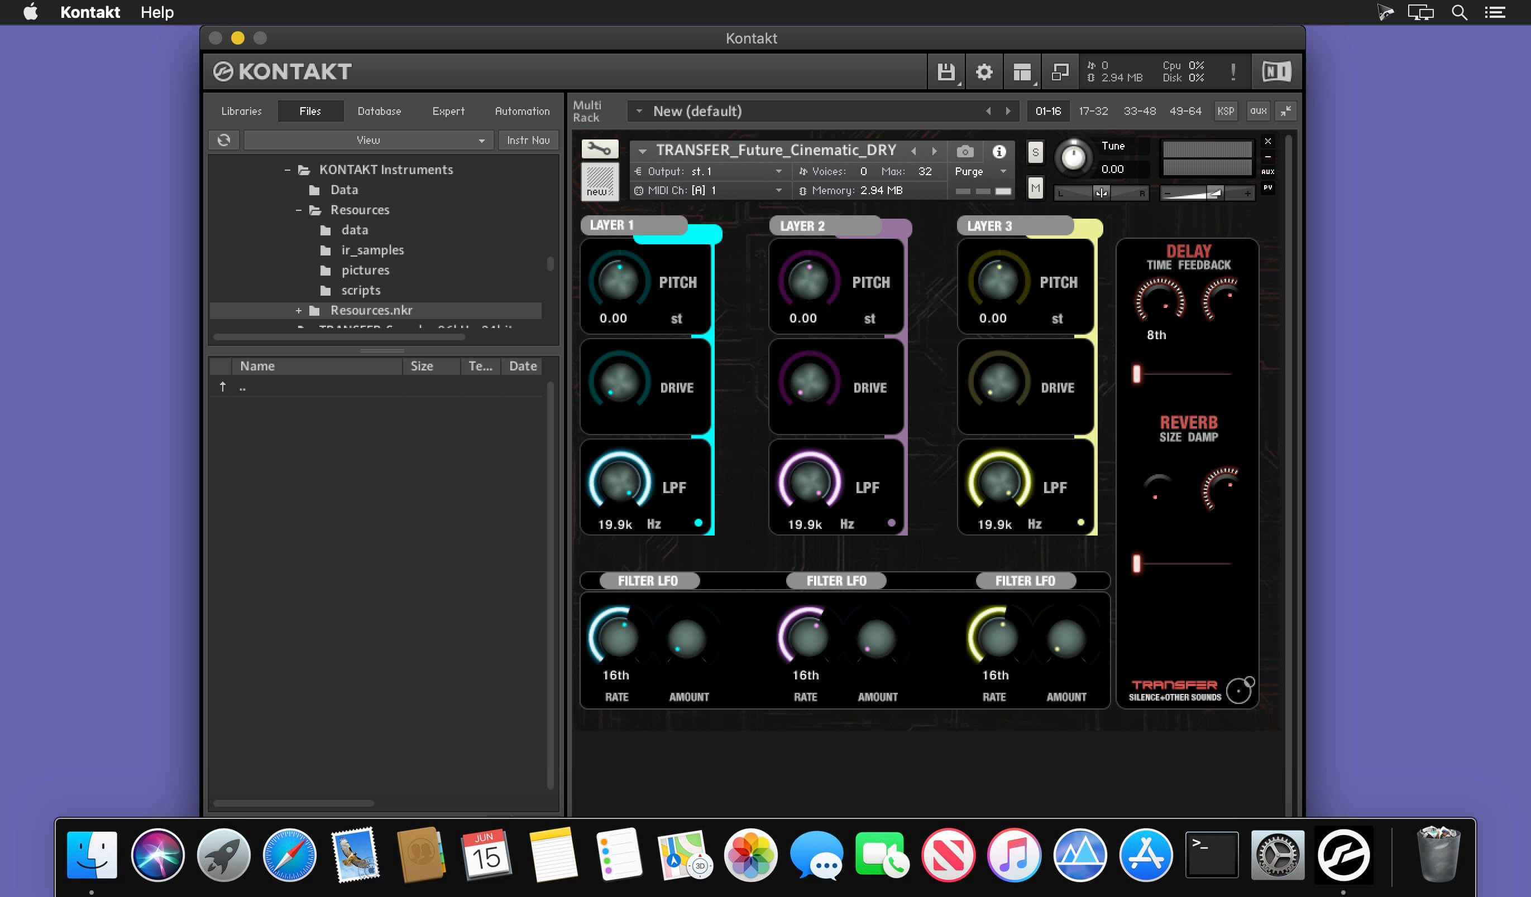
Task: Open the View dropdown in browser
Action: tap(370, 140)
